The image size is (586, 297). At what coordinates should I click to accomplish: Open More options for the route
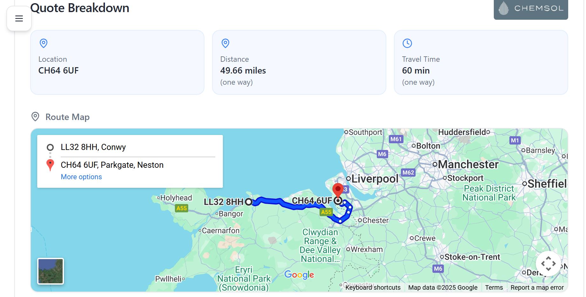[81, 177]
